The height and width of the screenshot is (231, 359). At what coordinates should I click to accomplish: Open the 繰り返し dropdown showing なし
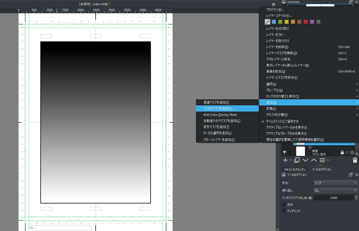pos(335,190)
